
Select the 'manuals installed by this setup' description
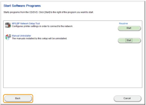point(39,38)
